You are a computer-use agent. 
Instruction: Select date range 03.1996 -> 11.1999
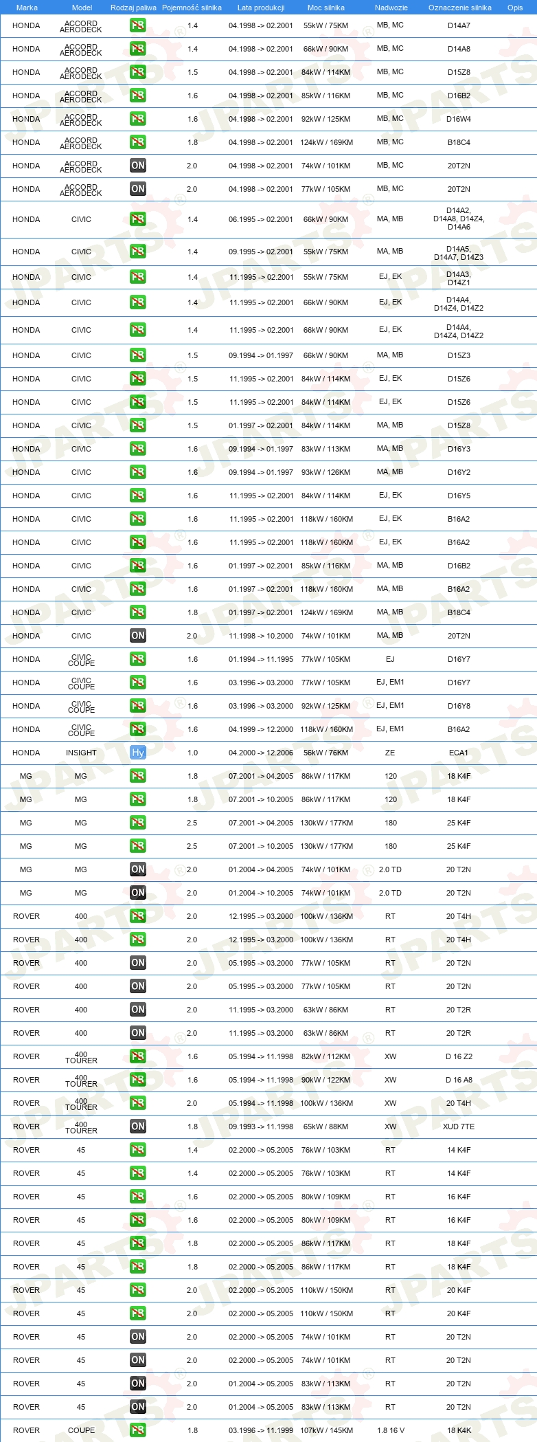pyautogui.click(x=261, y=1430)
